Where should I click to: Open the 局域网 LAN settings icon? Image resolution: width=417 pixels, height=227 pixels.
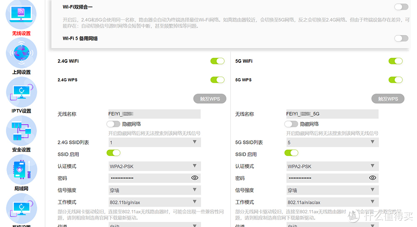point(21,170)
